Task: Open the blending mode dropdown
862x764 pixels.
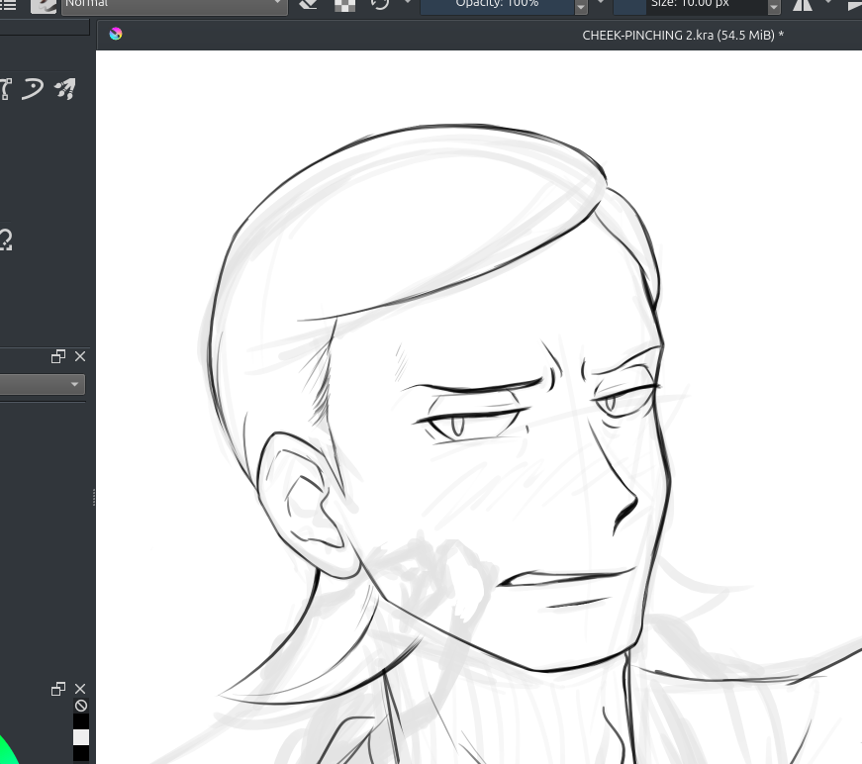Action: (174, 5)
